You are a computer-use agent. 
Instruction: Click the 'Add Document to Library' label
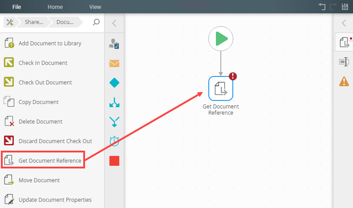coord(50,44)
